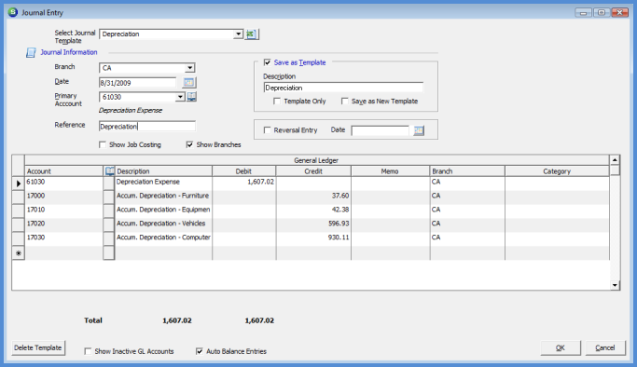Uncheck the Save as Template checkbox
Image resolution: width=637 pixels, height=367 pixels.
pyautogui.click(x=268, y=62)
